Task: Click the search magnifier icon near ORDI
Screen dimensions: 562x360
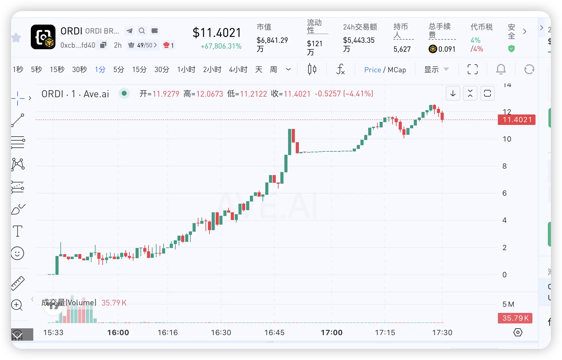Action: (142, 31)
